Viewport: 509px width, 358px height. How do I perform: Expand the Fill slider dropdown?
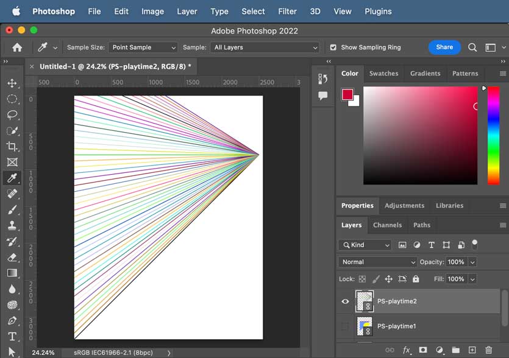tap(472, 279)
